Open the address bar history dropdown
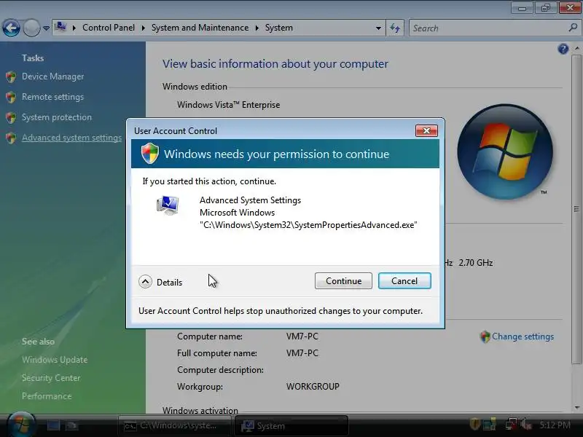The height and width of the screenshot is (437, 583). tap(378, 28)
